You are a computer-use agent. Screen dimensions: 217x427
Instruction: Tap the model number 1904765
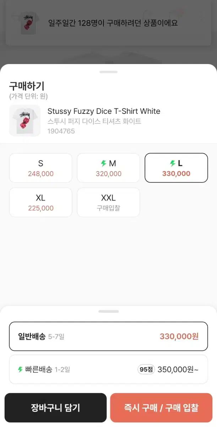pos(61,131)
